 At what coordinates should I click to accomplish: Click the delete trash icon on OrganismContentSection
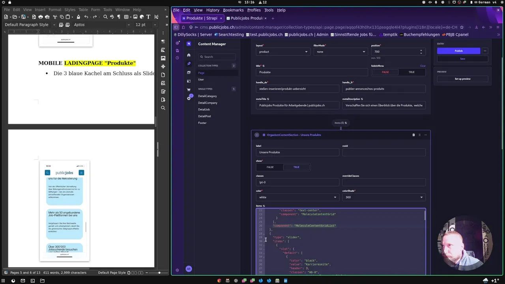[x=413, y=135]
